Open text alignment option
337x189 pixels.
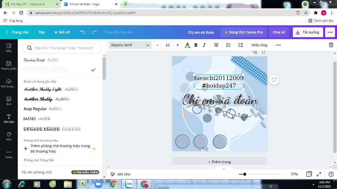[216, 45]
